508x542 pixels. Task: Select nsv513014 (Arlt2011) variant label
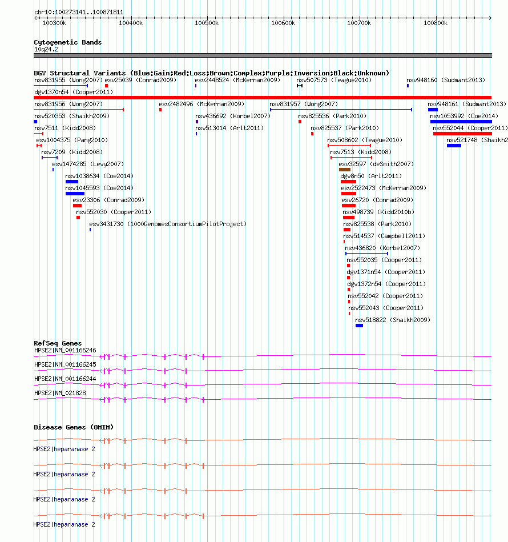[229, 129]
